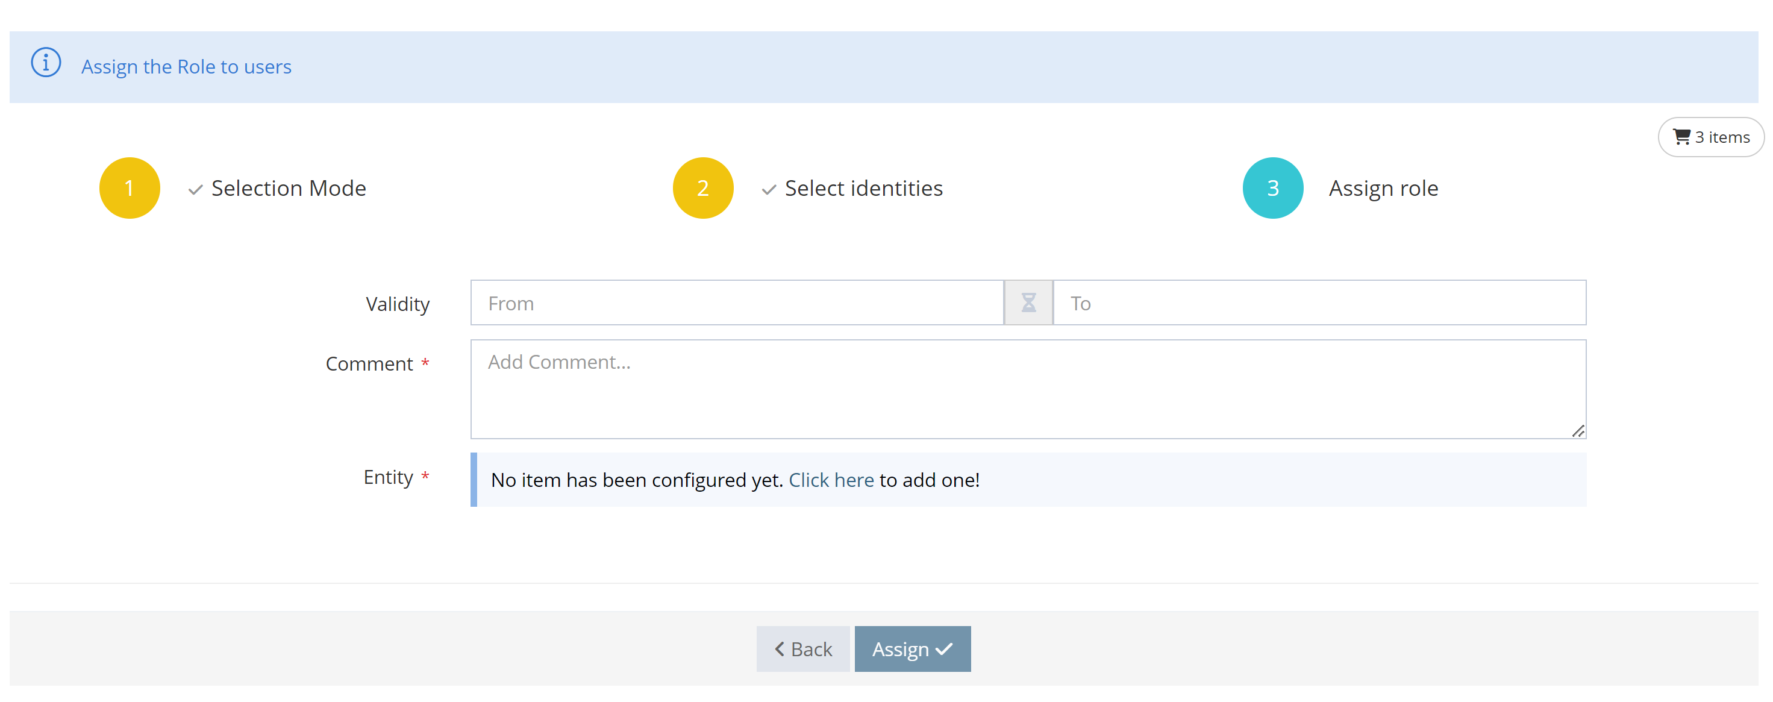This screenshot has height=702, width=1773.
Task: Click the Validity To date field
Action: point(1319,303)
